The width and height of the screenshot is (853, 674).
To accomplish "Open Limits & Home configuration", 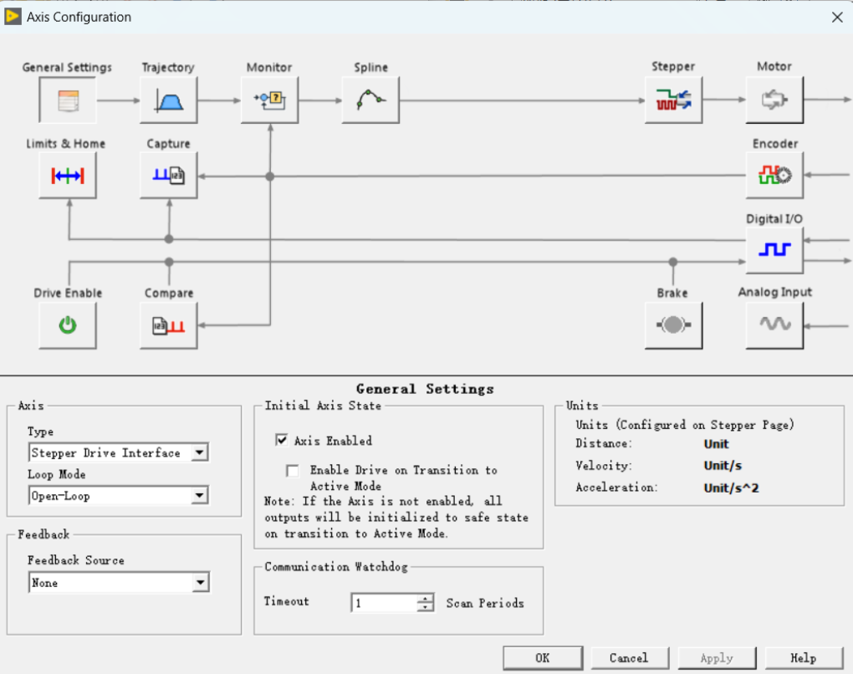I will pos(68,176).
